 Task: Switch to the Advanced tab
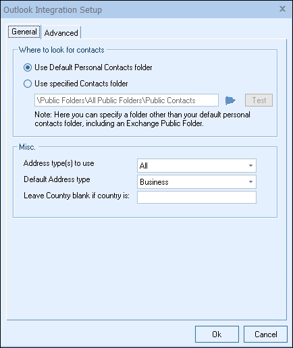click(x=61, y=33)
